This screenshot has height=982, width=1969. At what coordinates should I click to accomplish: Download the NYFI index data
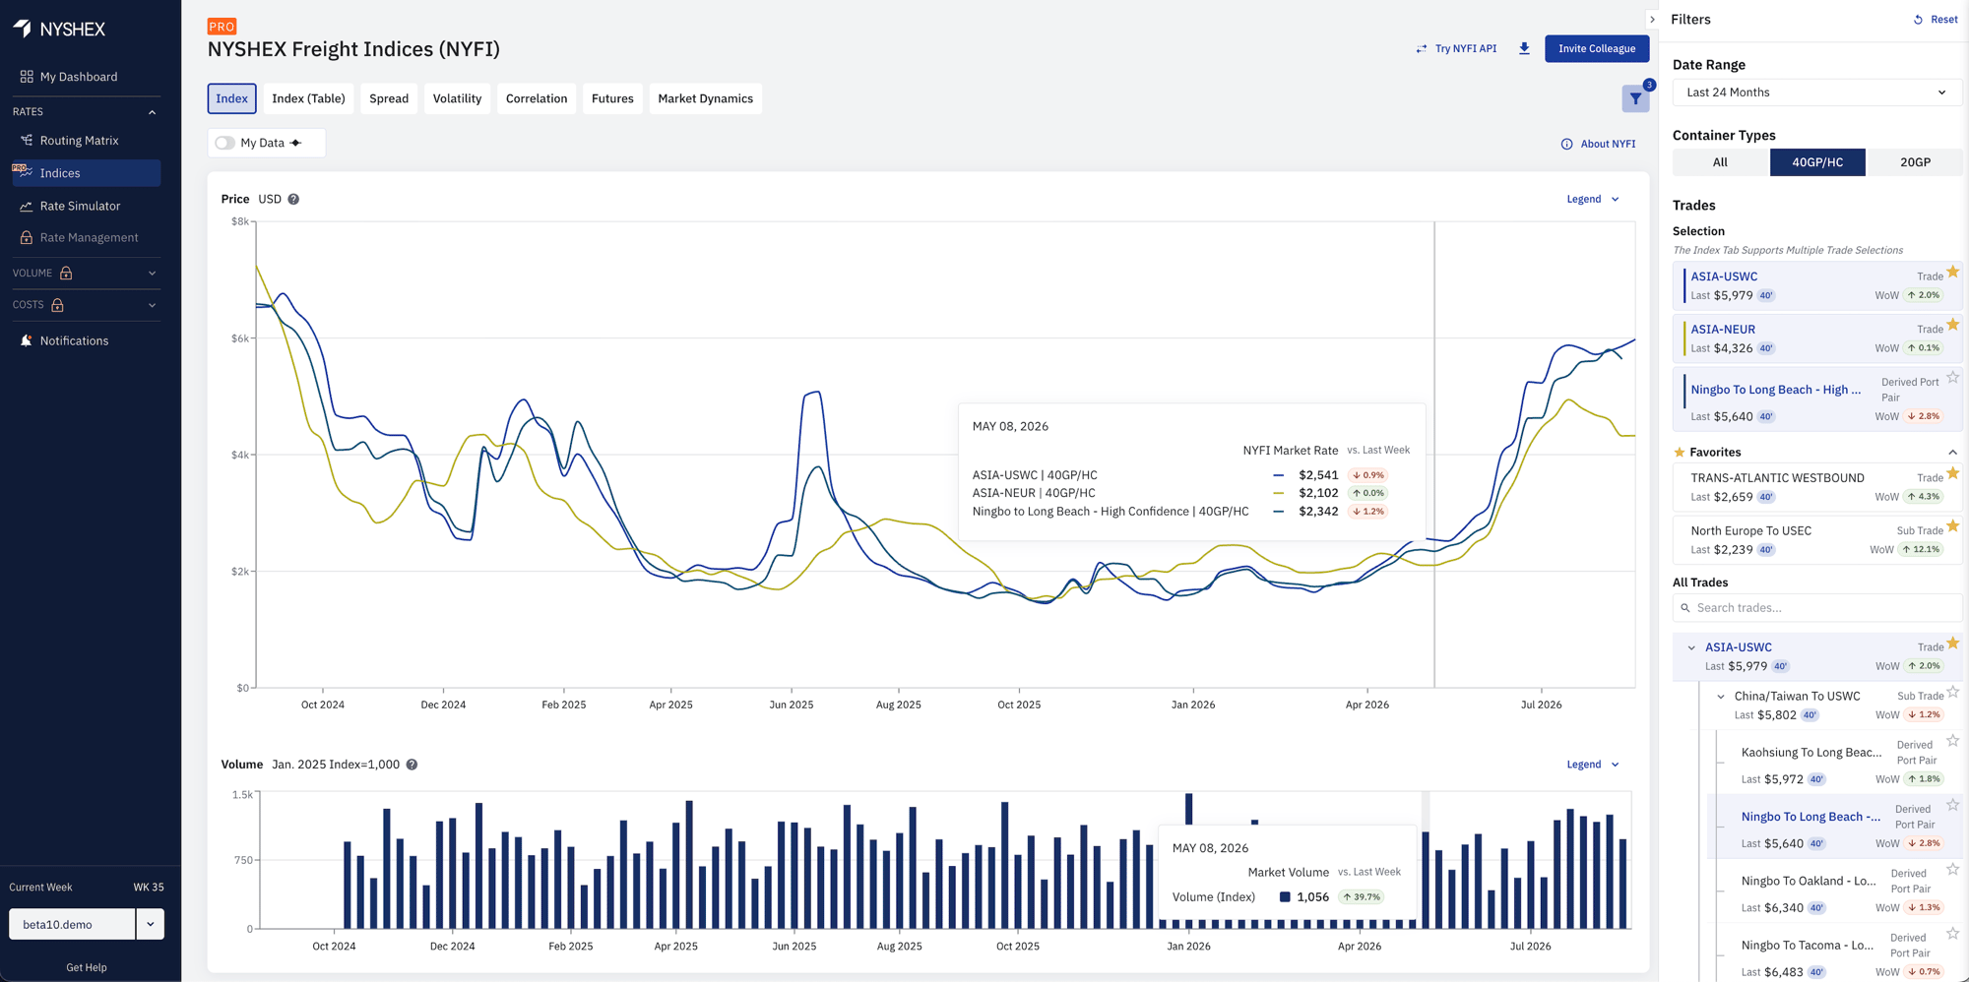pos(1524,48)
